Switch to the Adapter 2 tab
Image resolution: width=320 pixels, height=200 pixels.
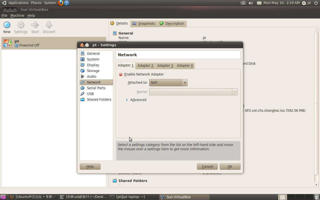145,65
